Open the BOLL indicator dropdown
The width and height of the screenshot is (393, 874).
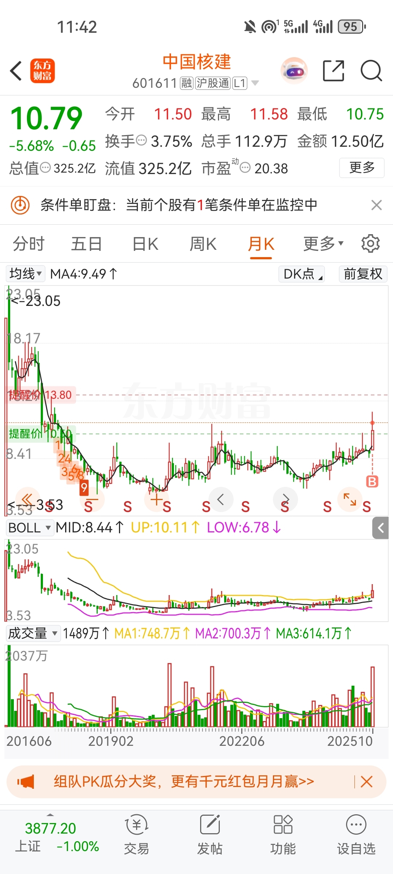point(29,528)
